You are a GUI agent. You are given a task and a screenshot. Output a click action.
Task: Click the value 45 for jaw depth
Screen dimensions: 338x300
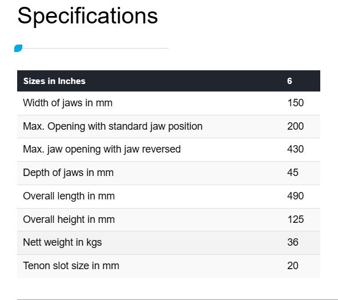(293, 173)
